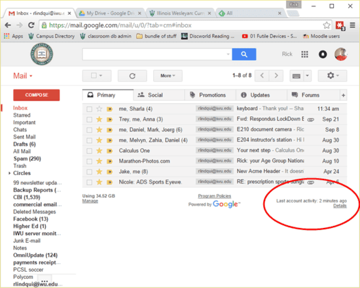Bookmark page with the star icon in address bar
360x288 pixels.
(326, 25)
